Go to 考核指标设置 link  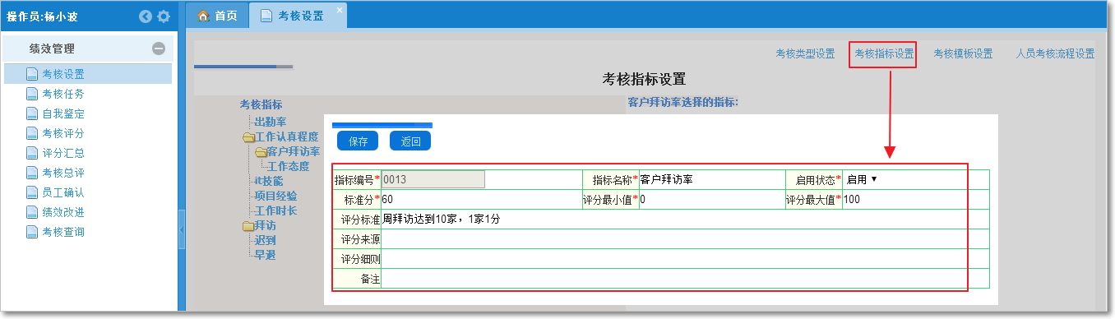tap(884, 54)
